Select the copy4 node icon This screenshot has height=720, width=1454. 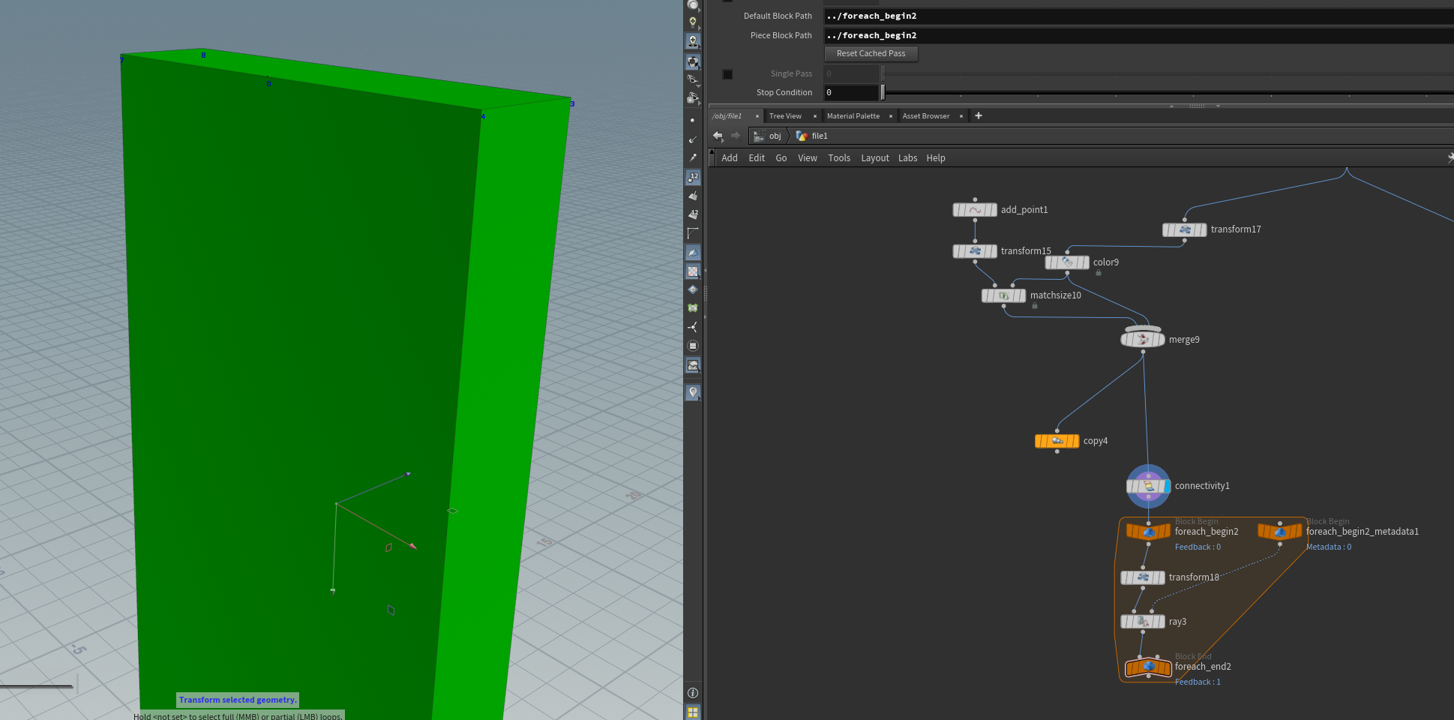pyautogui.click(x=1057, y=441)
